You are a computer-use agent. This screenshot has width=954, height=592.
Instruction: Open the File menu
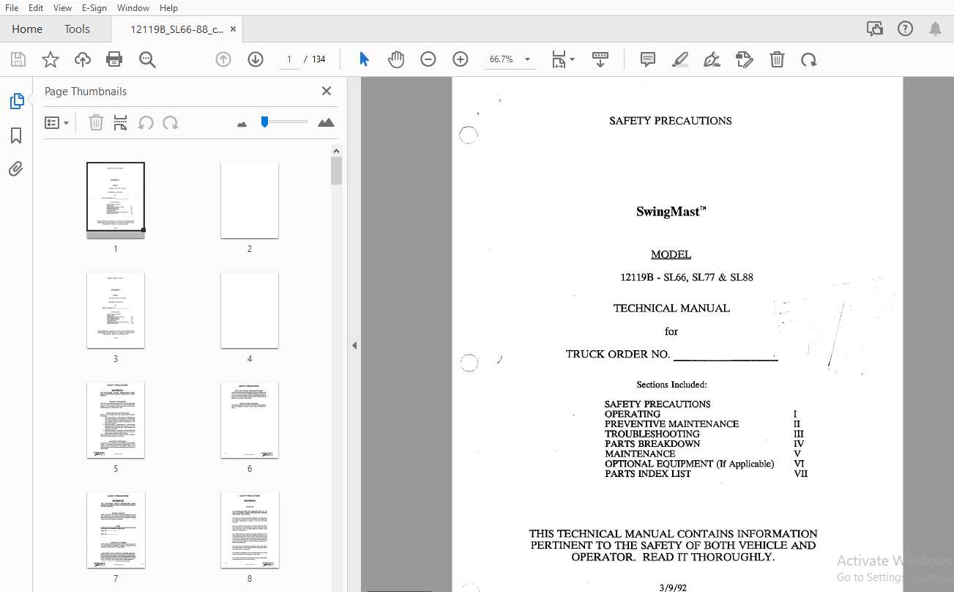12,8
